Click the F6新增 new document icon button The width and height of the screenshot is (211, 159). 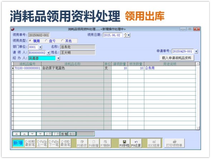(94, 143)
